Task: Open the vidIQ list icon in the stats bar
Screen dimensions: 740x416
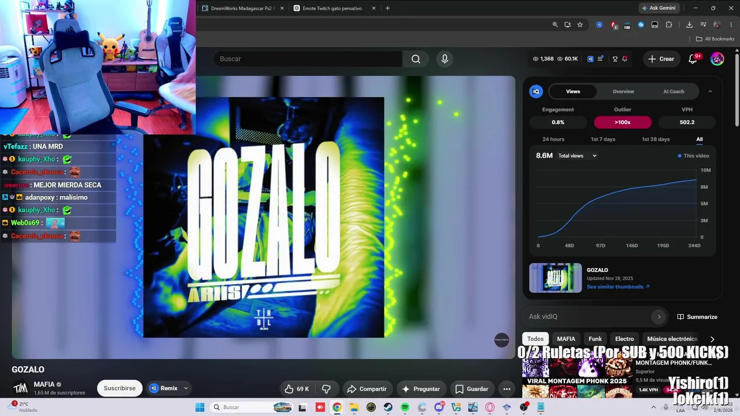Action: pyautogui.click(x=600, y=59)
